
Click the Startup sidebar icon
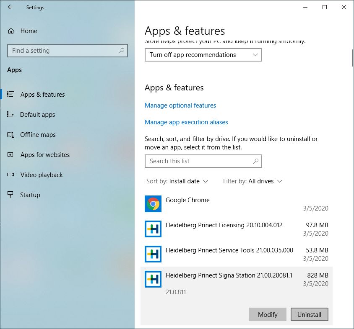(x=10, y=195)
